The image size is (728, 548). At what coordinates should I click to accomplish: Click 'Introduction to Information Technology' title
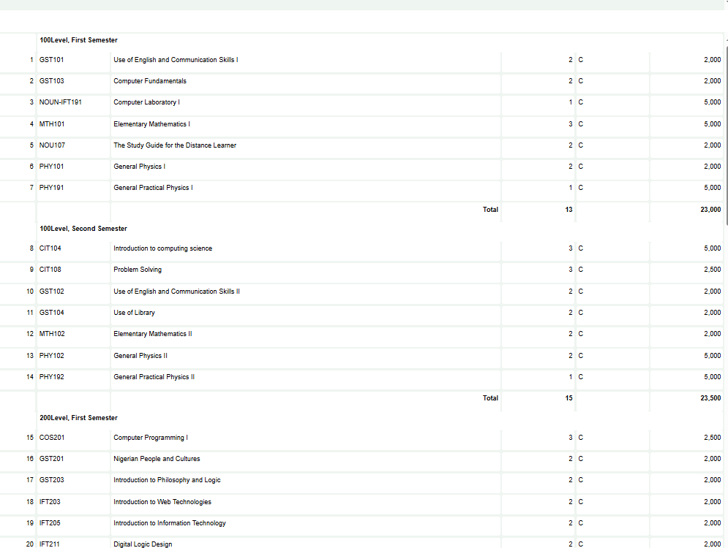[170, 523]
